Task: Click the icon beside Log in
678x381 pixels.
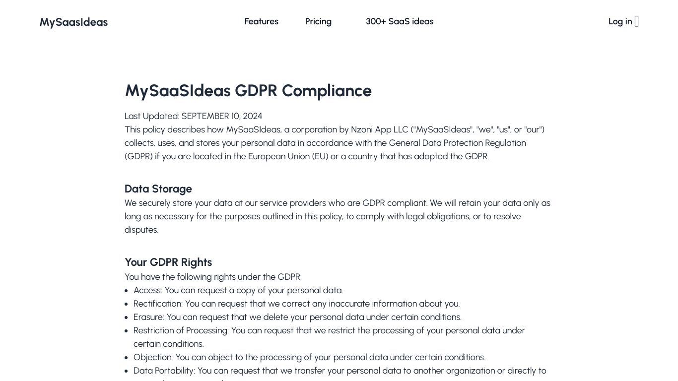Action: (637, 21)
